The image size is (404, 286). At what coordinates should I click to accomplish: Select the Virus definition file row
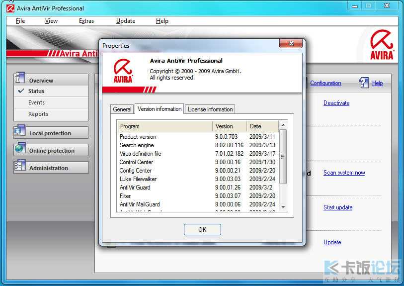coord(198,154)
